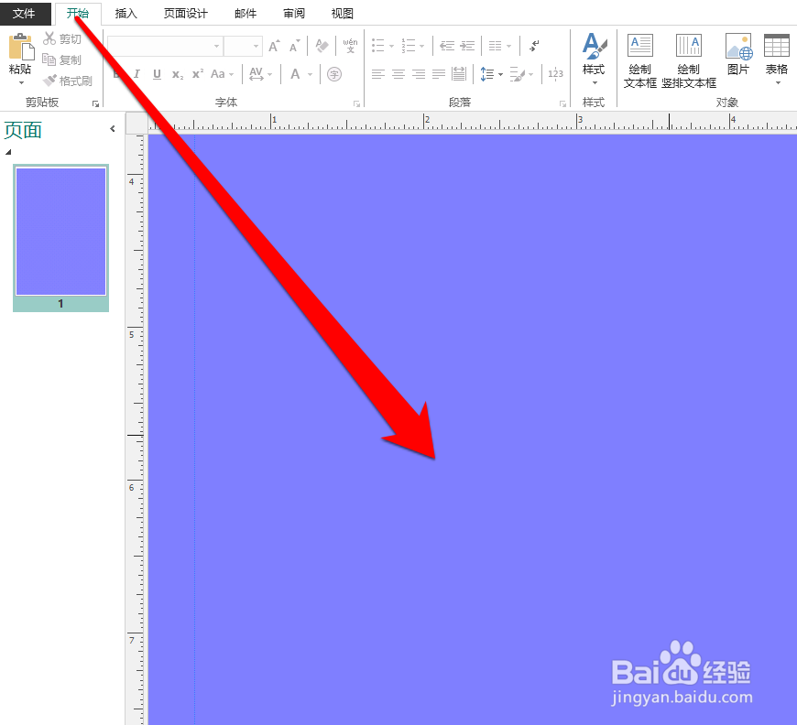
Task: Expand the numbering style arrow
Action: pyautogui.click(x=422, y=47)
